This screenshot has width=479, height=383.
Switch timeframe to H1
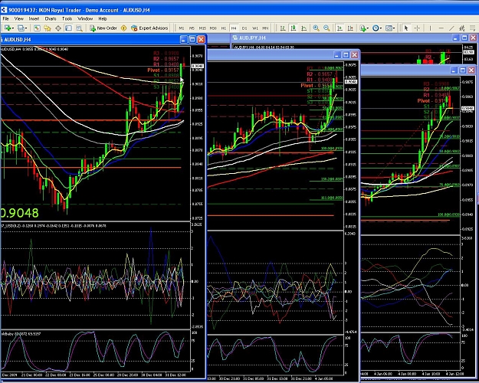[224, 28]
